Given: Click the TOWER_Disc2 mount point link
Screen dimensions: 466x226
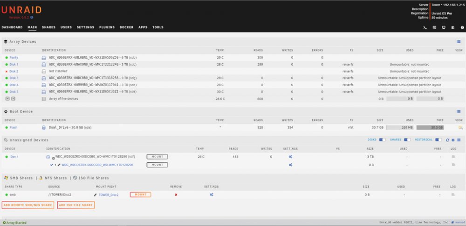Looking at the screenshot, I should (x=109, y=195).
